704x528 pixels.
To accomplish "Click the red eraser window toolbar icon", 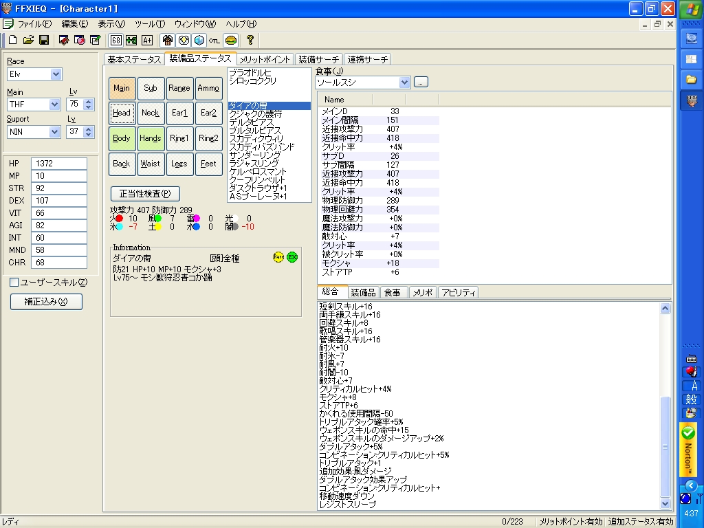I will tap(64, 40).
